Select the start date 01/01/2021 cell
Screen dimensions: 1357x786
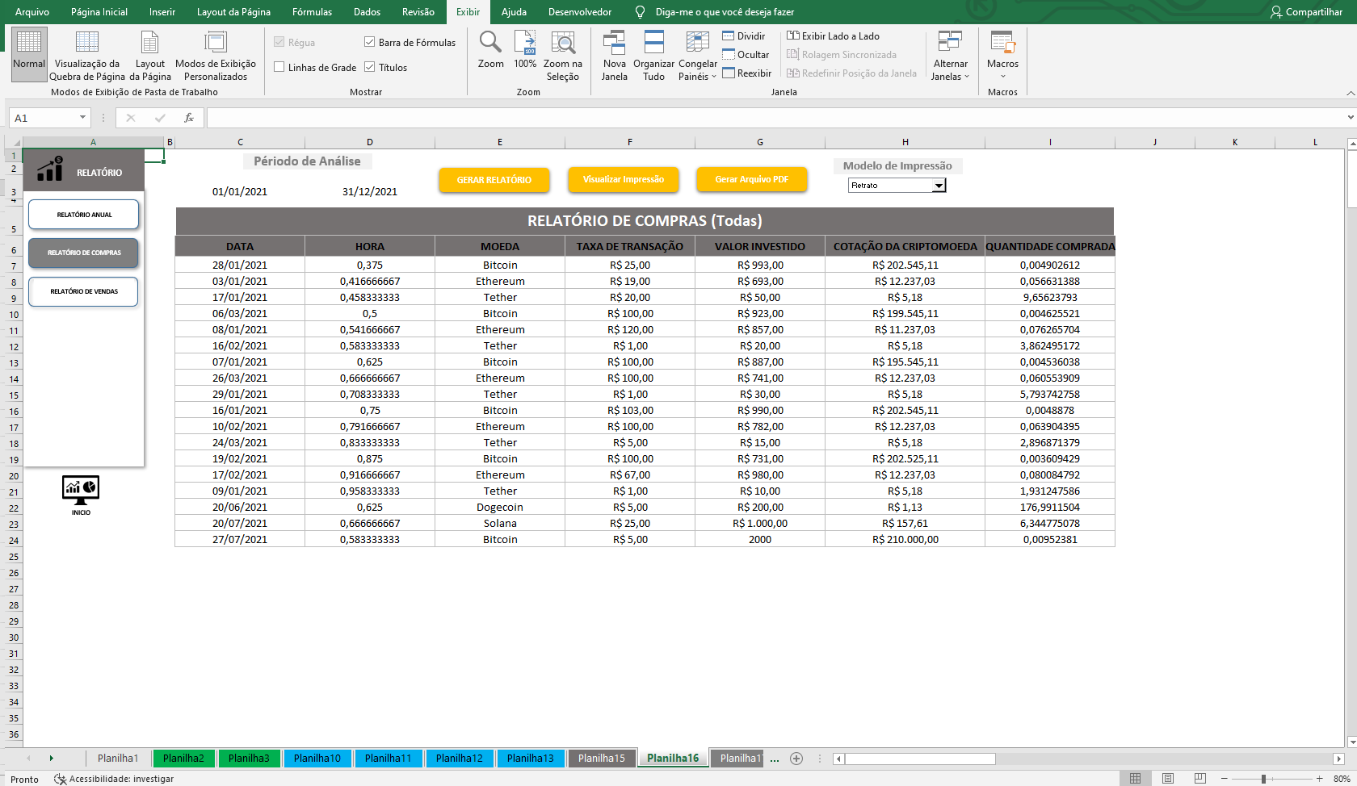click(240, 192)
